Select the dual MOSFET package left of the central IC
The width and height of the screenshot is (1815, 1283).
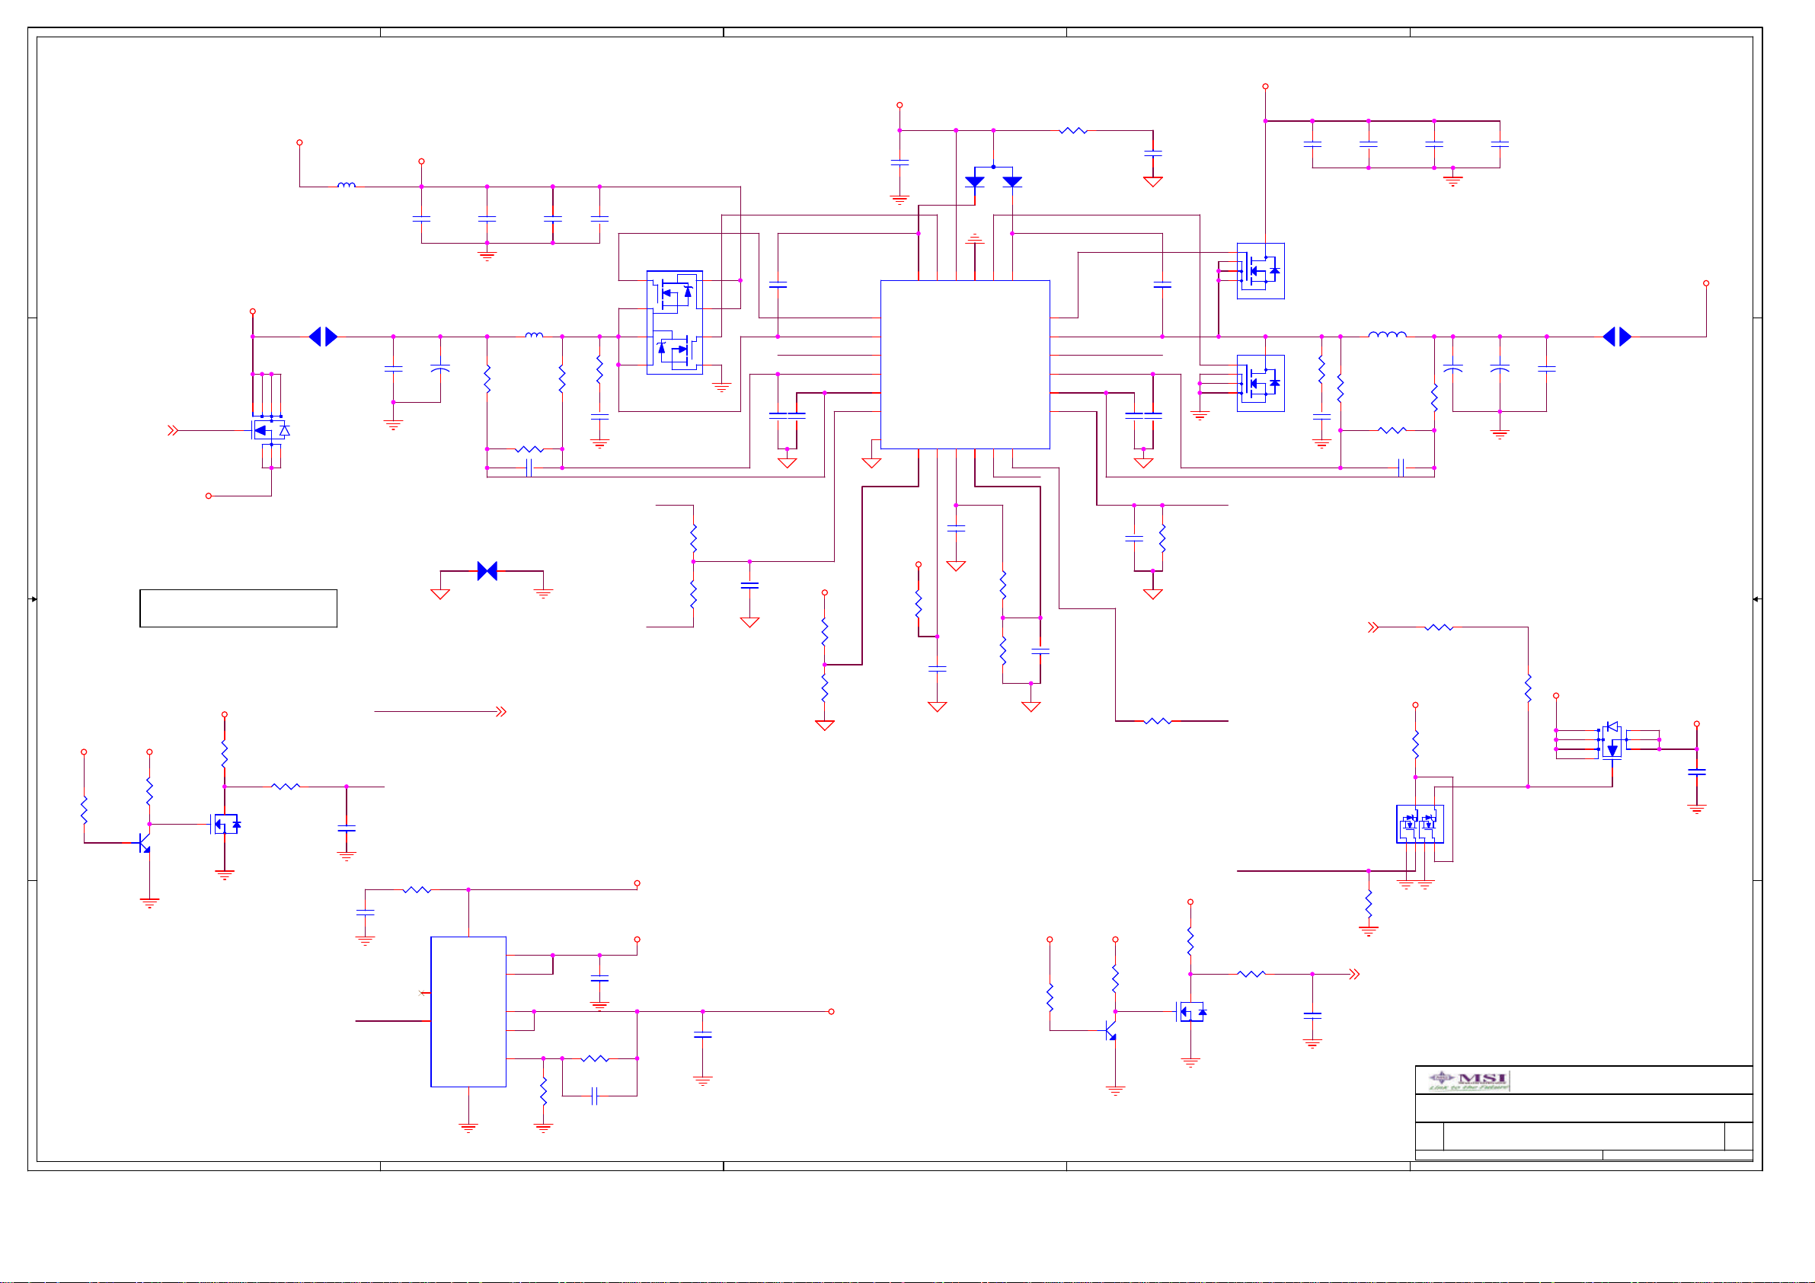[x=674, y=322]
